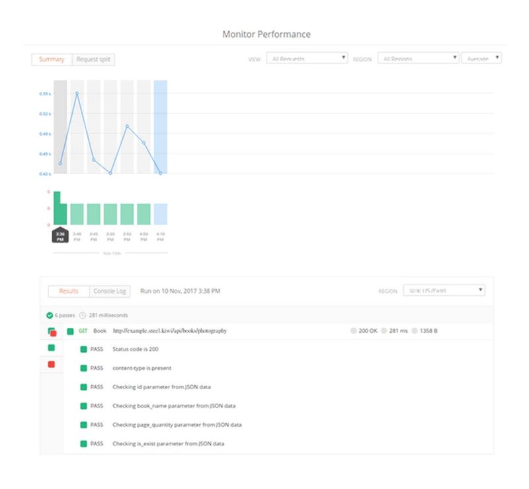Click the 3:36 PM timeline marker

coord(60,235)
